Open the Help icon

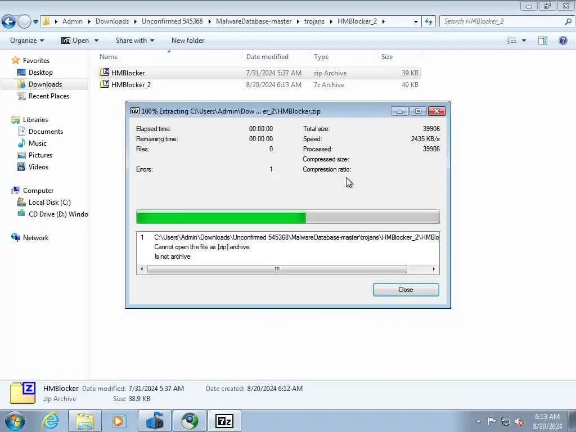(x=562, y=40)
